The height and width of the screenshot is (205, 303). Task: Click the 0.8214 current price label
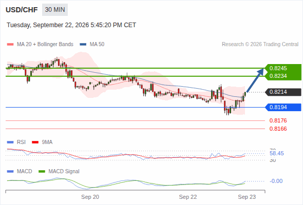(283, 92)
